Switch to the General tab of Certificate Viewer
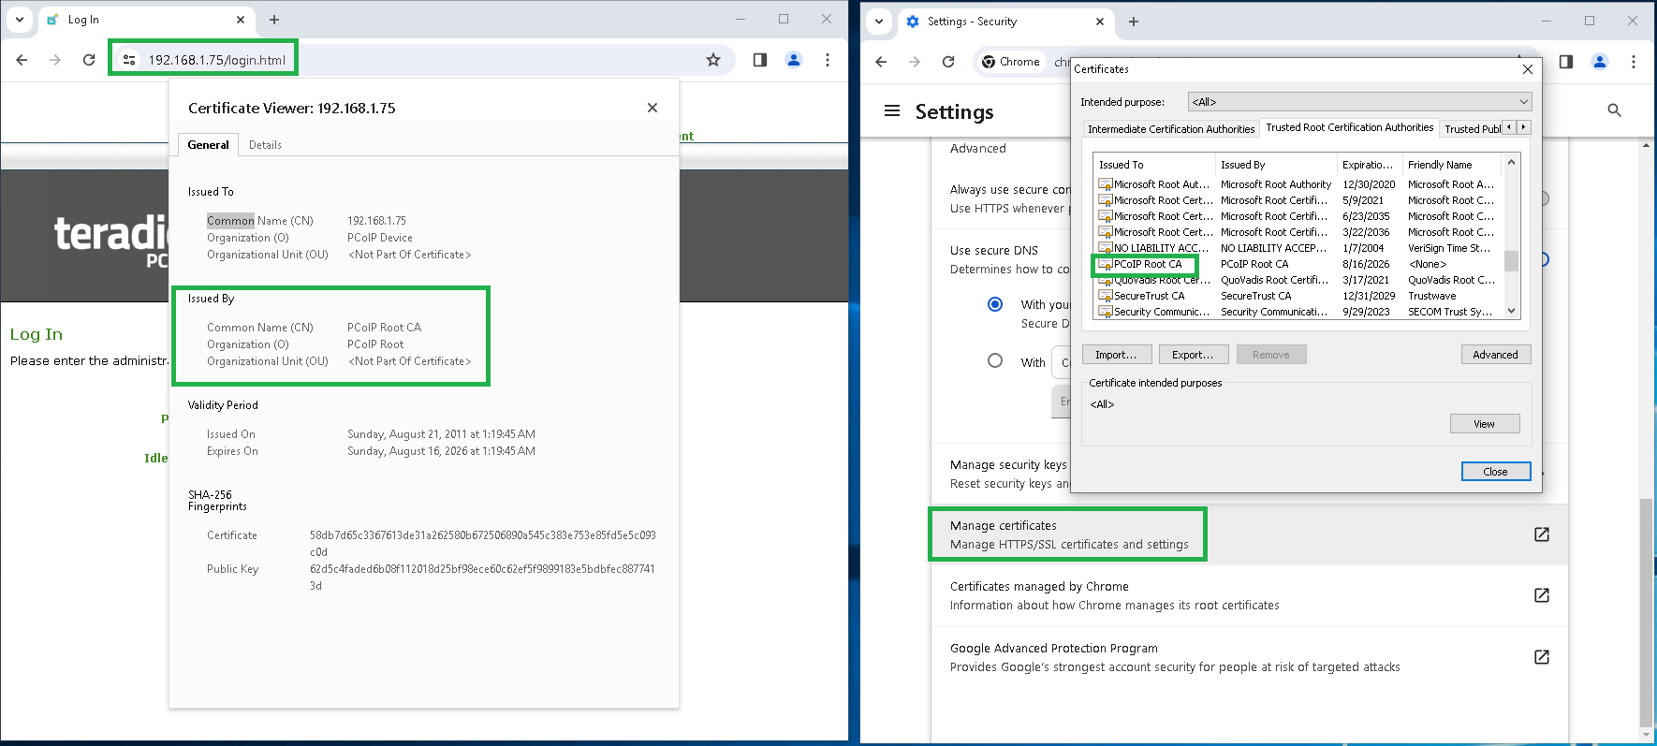This screenshot has width=1657, height=746. [208, 145]
